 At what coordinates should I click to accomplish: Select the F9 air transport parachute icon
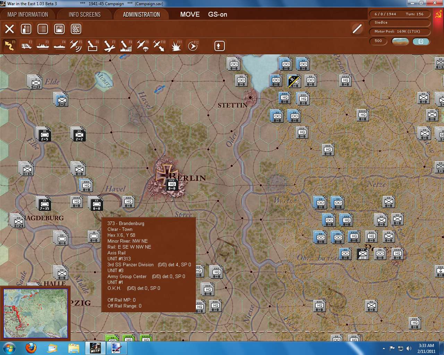143,46
